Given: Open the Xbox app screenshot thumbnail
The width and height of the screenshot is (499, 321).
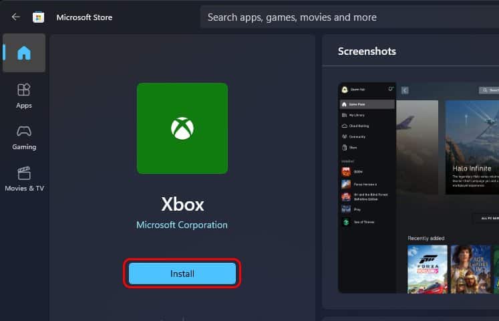Looking at the screenshot, I should click(418, 187).
